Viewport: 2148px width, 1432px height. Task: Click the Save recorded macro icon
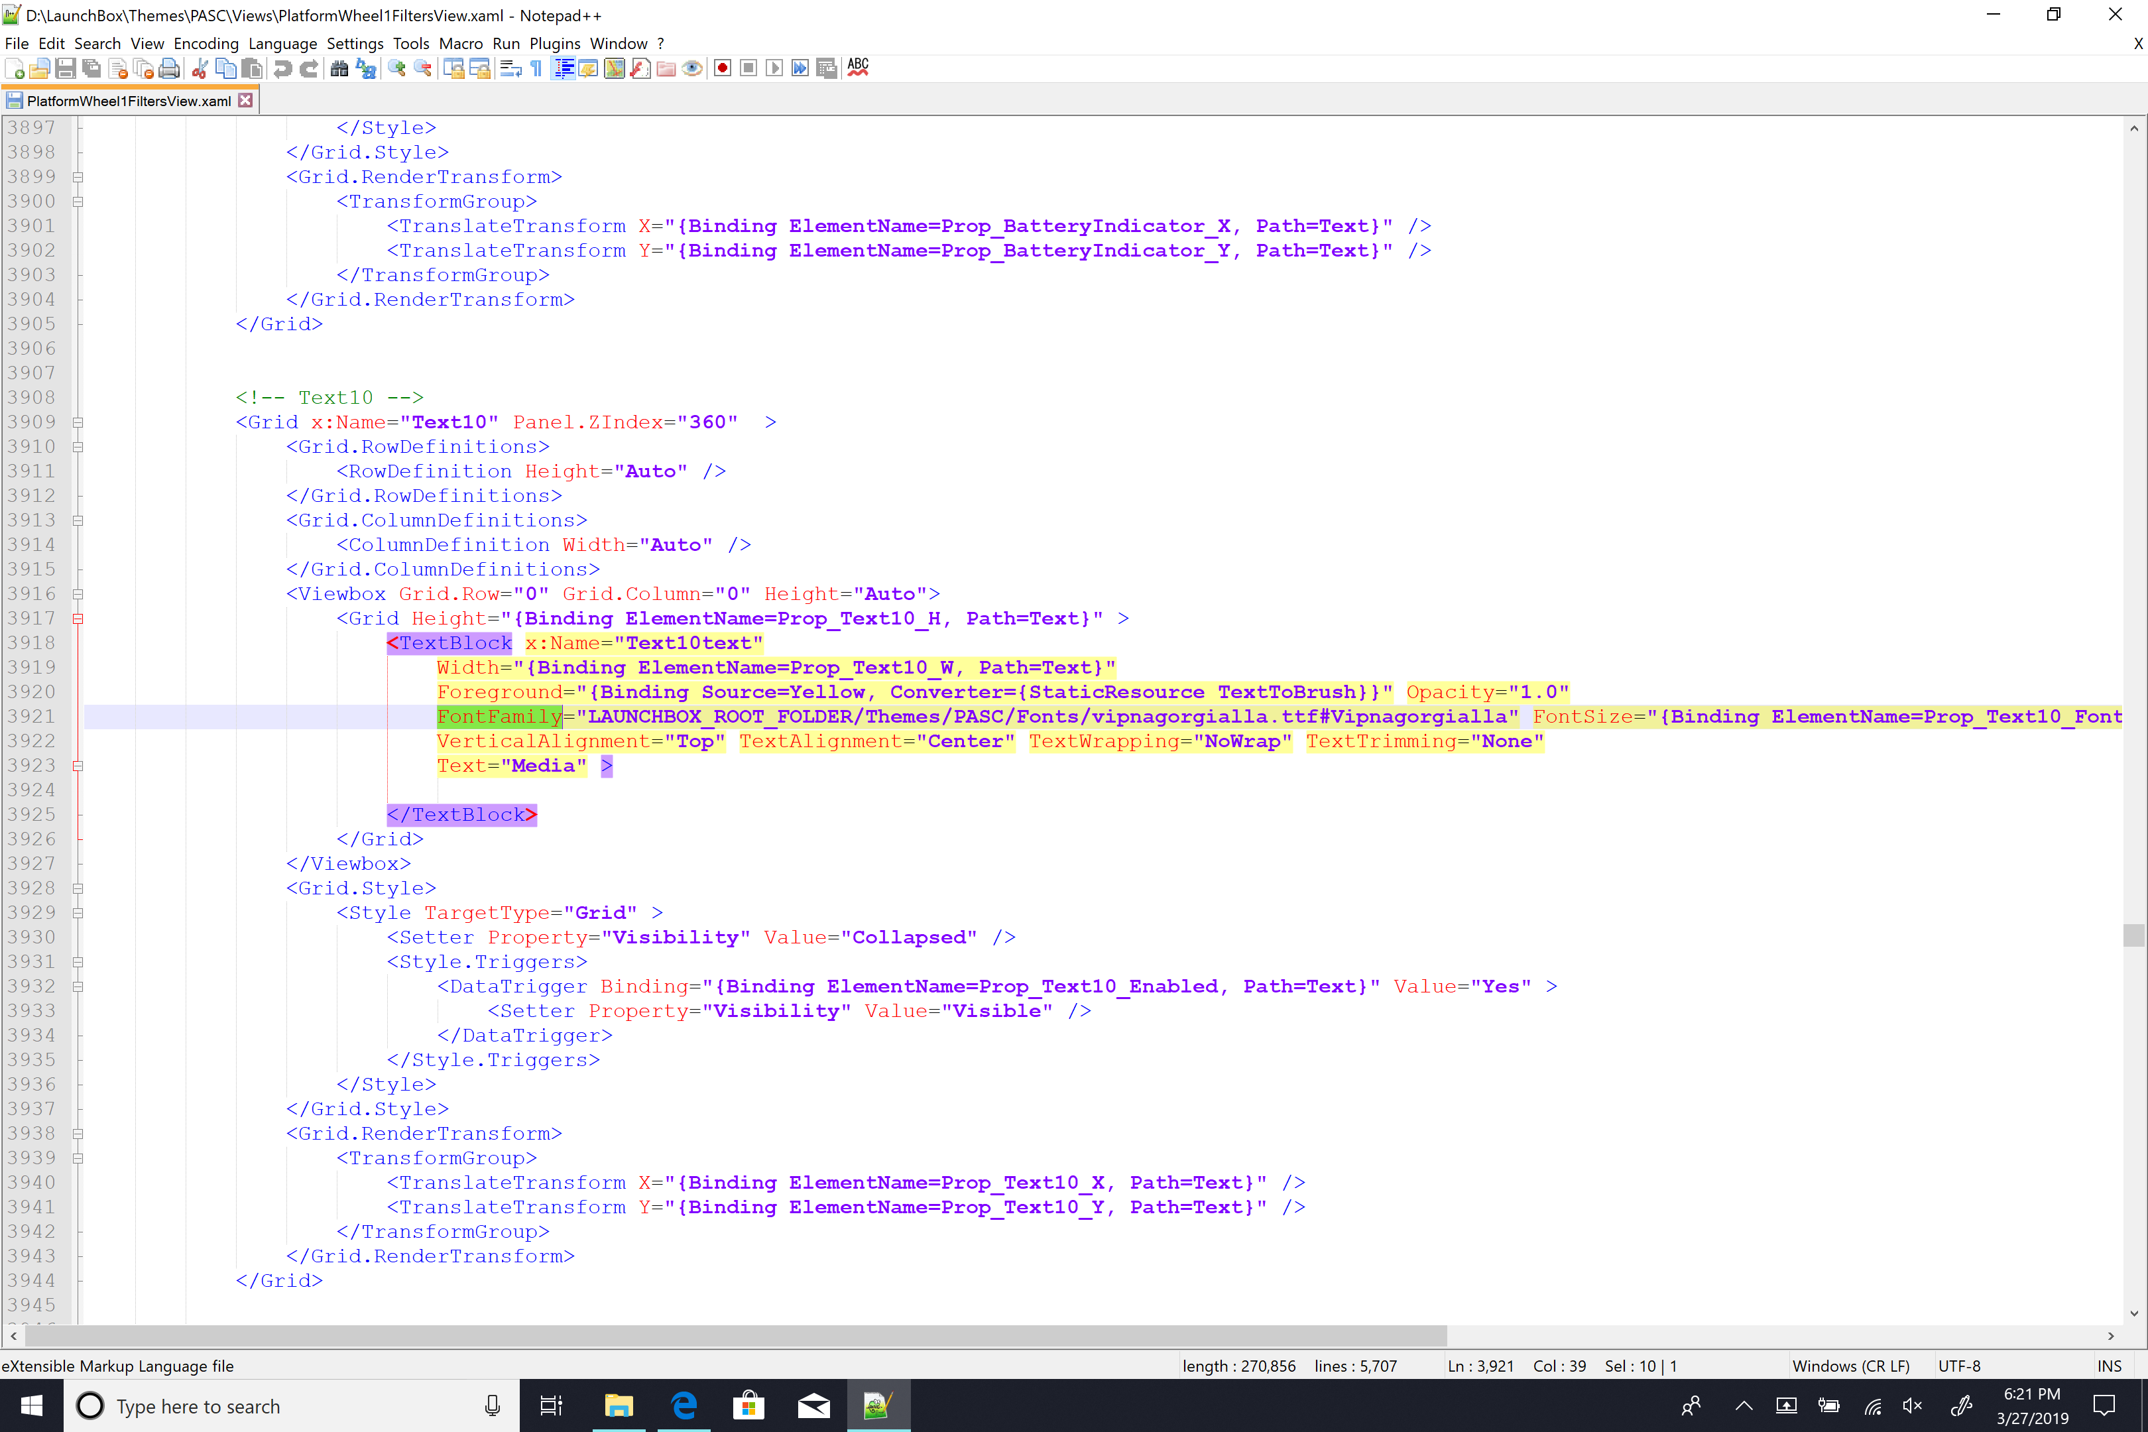[x=827, y=68]
